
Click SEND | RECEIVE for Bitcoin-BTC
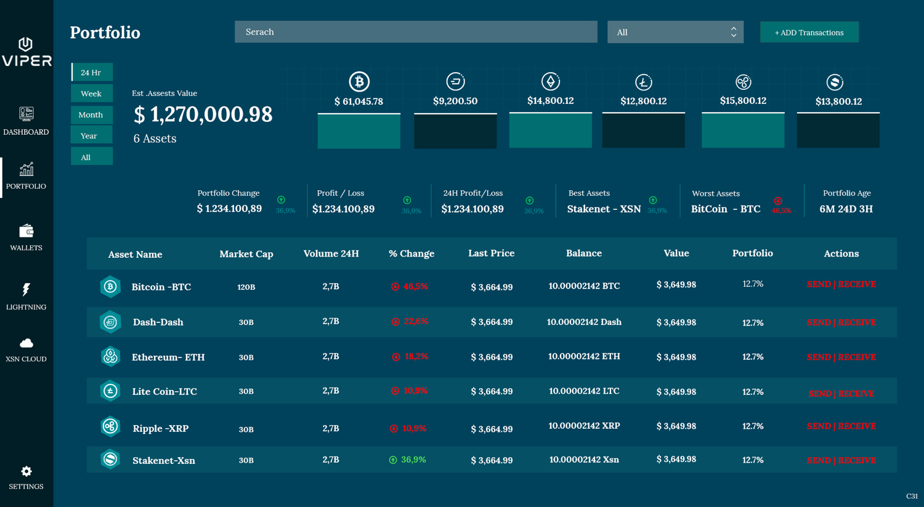(841, 284)
